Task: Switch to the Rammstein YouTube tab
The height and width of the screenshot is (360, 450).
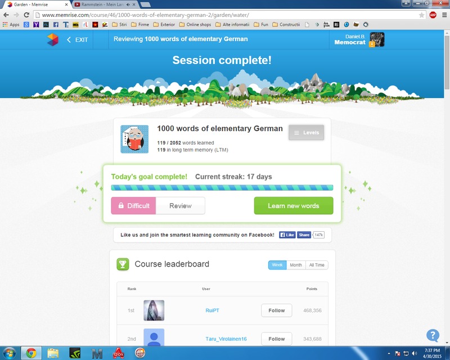Action: coord(102,4)
